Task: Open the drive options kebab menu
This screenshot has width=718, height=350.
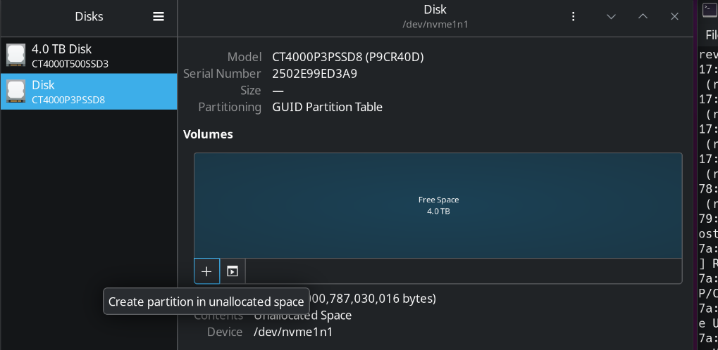Action: 574,17
